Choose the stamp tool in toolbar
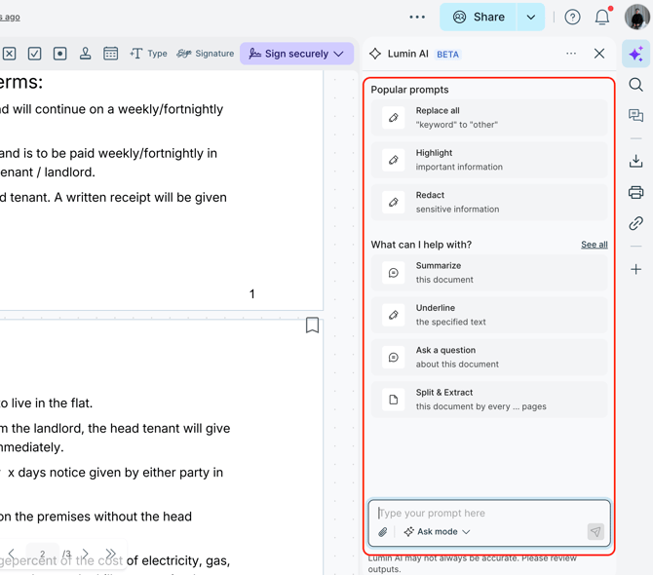Screen dimensions: 653x575 coord(86,54)
